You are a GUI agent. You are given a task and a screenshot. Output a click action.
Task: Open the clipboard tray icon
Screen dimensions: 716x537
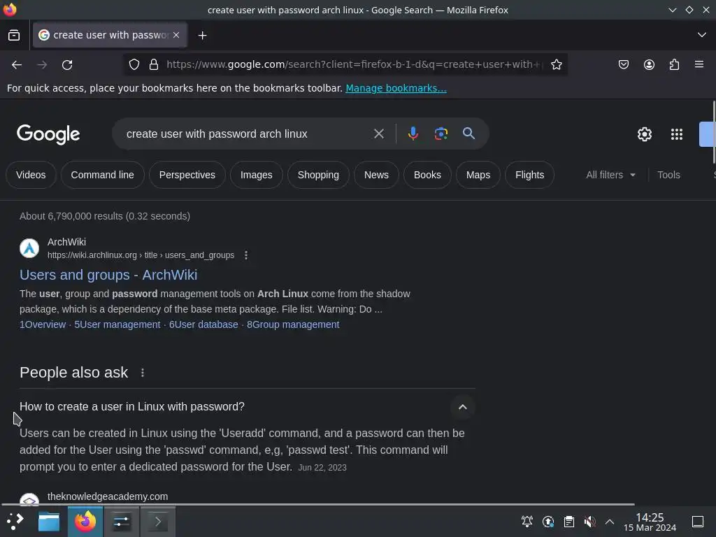point(569,521)
